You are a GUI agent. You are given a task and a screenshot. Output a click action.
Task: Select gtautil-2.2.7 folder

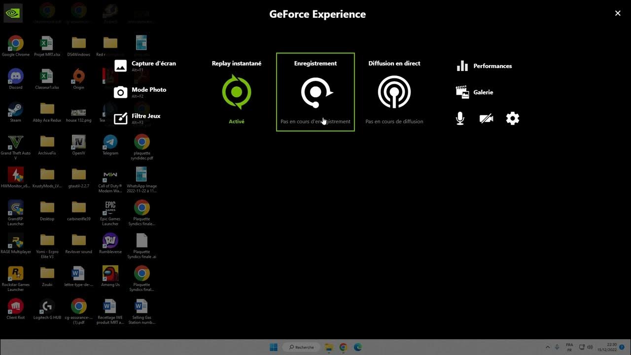coord(79,177)
